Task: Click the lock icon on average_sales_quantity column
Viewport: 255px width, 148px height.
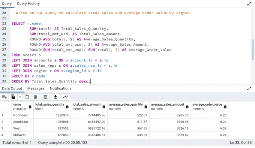Action: click(x=146, y=107)
